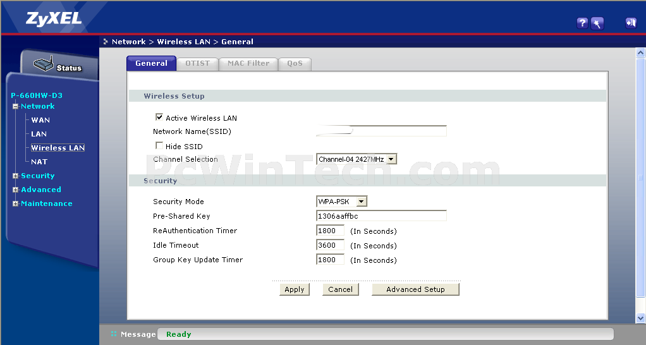This screenshot has height=345, width=646.
Task: Click the P-660HW-D3 model label
Action: [x=37, y=95]
